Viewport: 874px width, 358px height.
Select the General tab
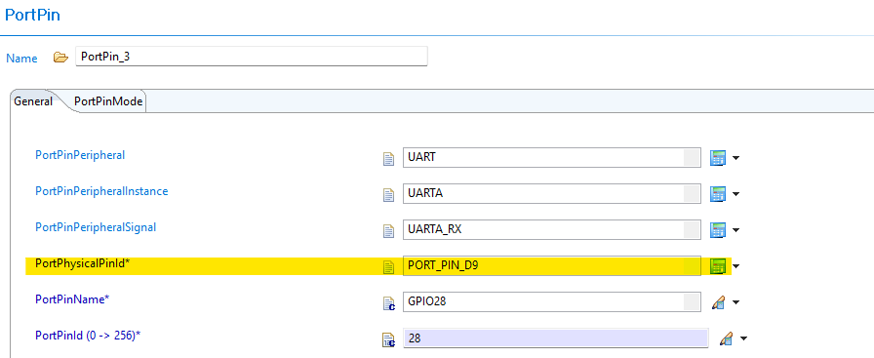[33, 101]
